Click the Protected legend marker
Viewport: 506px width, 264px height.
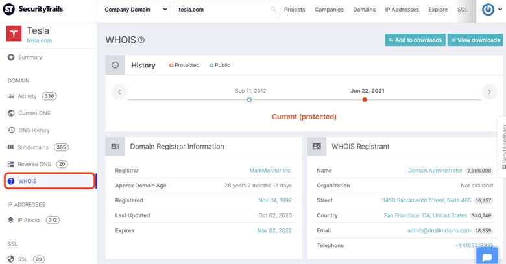point(171,66)
